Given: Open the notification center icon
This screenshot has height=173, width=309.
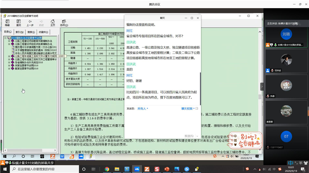Looking at the screenshot, I should (x=303, y=169).
